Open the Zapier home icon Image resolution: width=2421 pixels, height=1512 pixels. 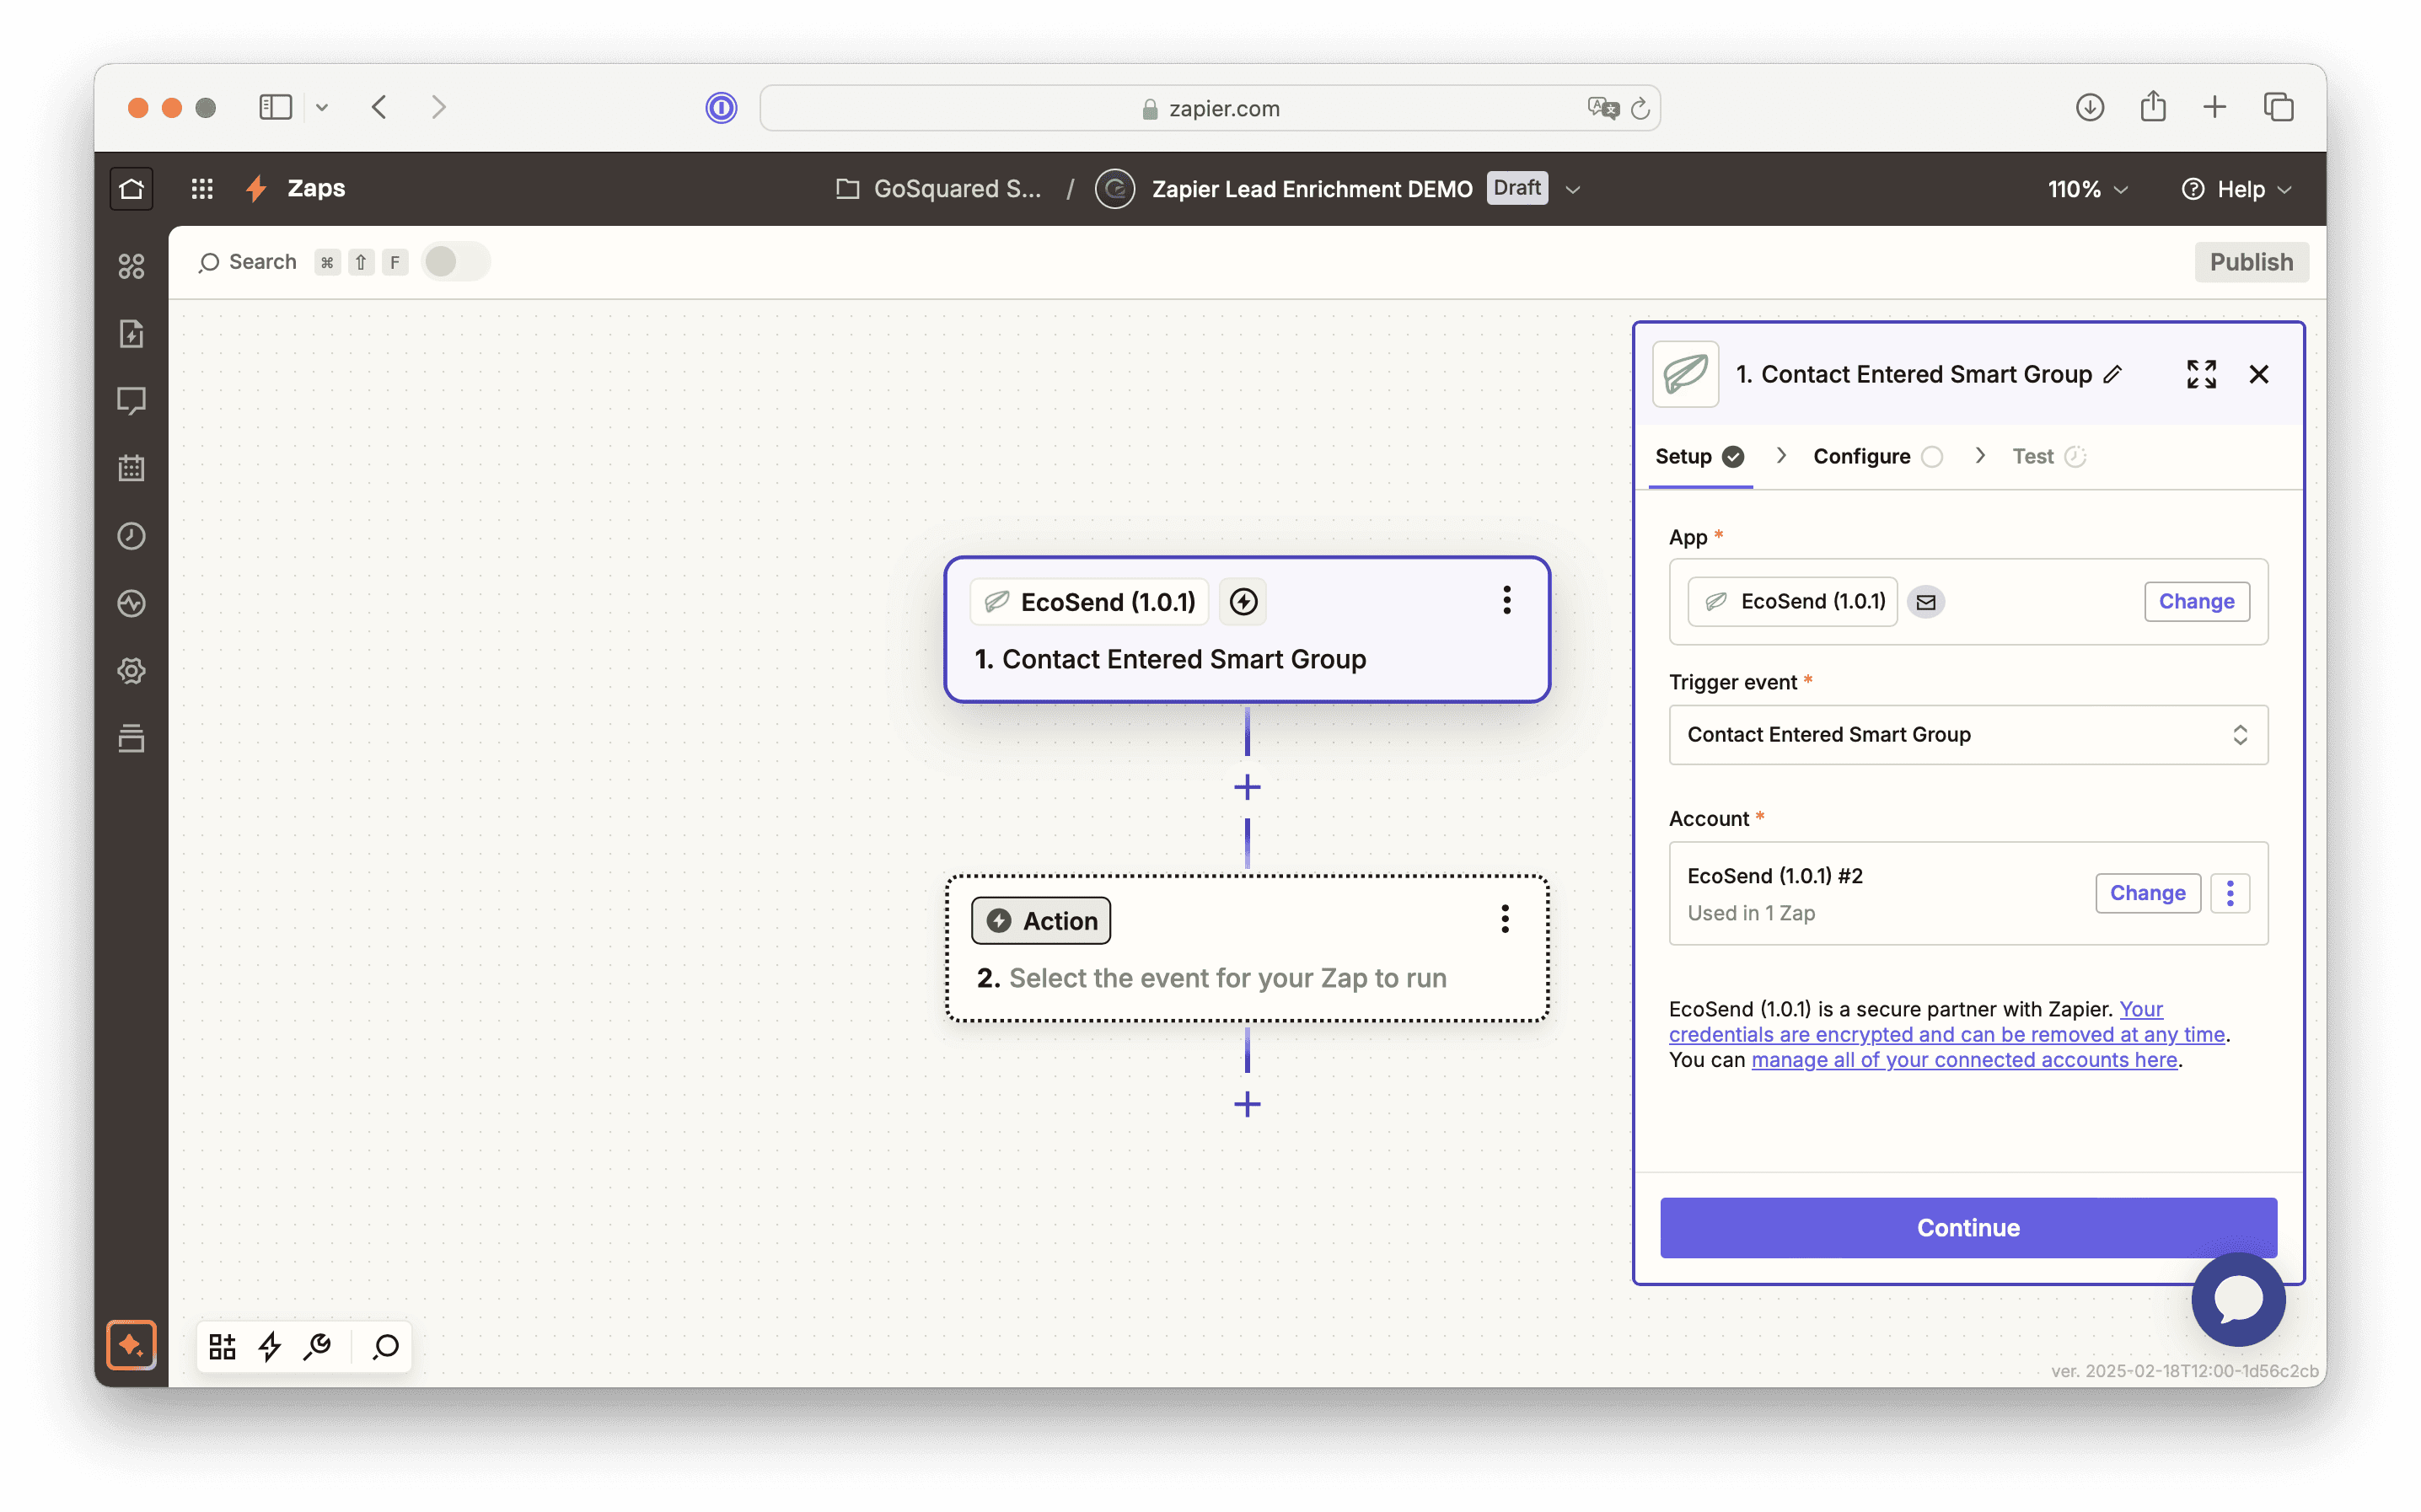(x=131, y=188)
